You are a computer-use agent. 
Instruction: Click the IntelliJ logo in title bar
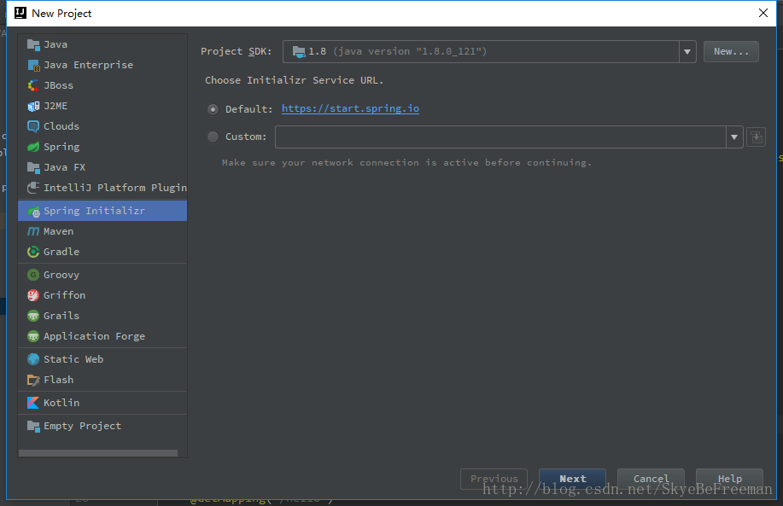[20, 13]
